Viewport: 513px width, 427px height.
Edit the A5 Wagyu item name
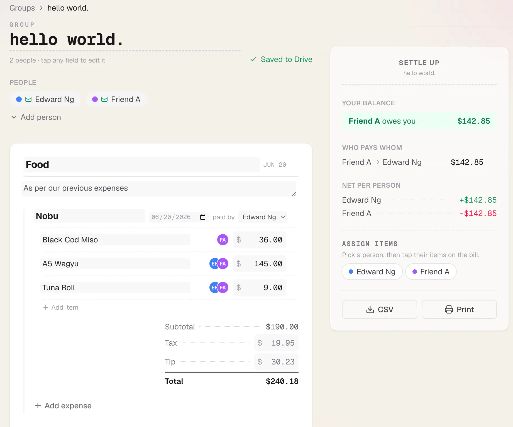point(115,264)
